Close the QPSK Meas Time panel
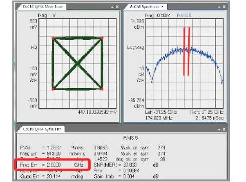This screenshot has width=246, height=182. [x=116, y=7]
